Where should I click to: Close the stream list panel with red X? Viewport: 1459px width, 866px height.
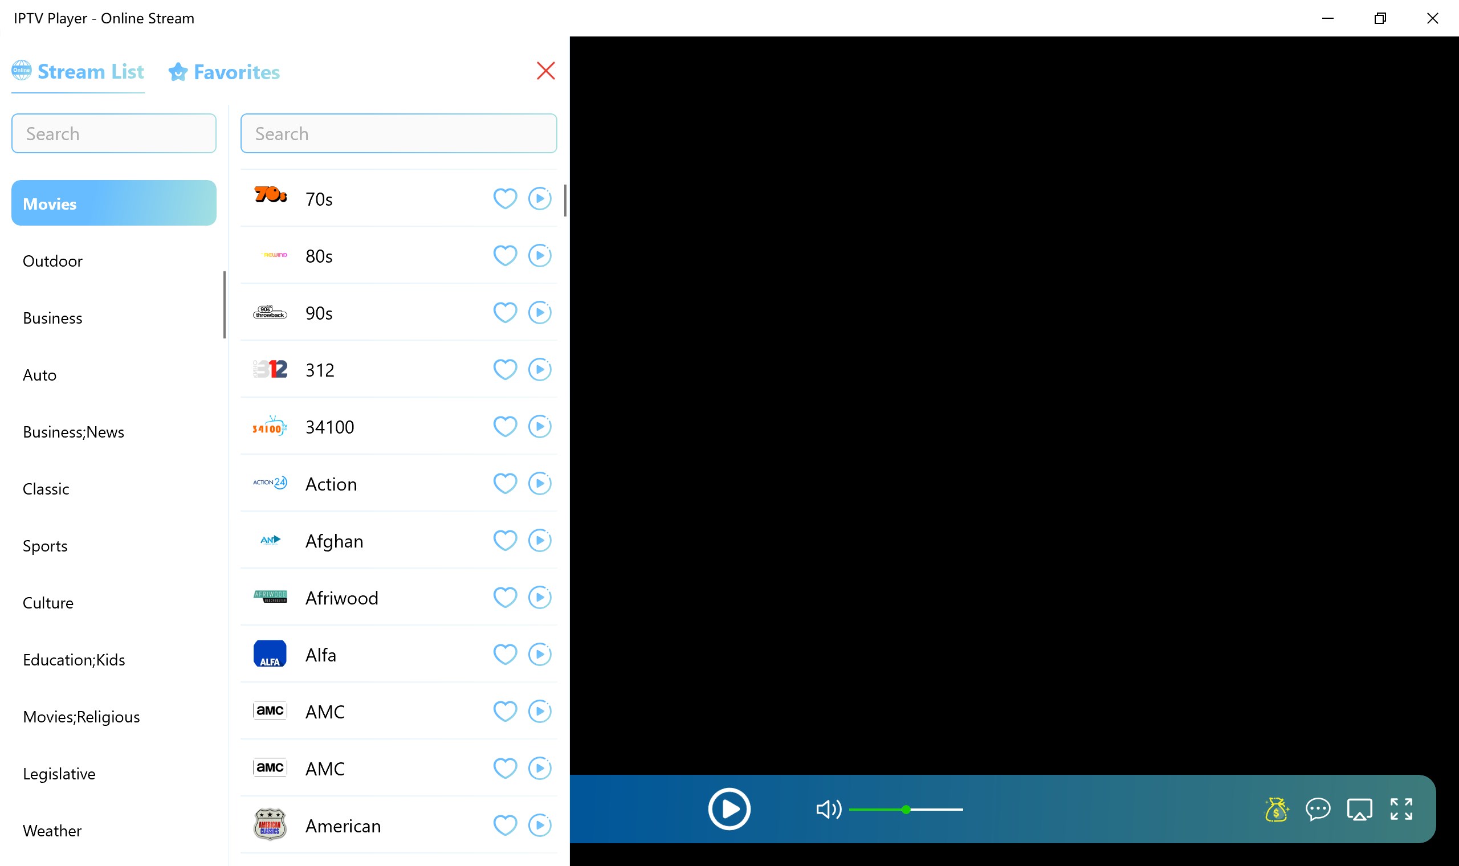point(545,71)
